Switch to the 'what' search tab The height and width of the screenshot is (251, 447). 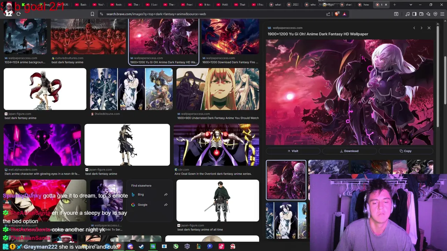276,5
